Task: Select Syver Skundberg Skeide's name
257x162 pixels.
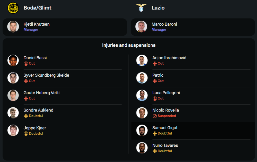Action: pos(46,75)
